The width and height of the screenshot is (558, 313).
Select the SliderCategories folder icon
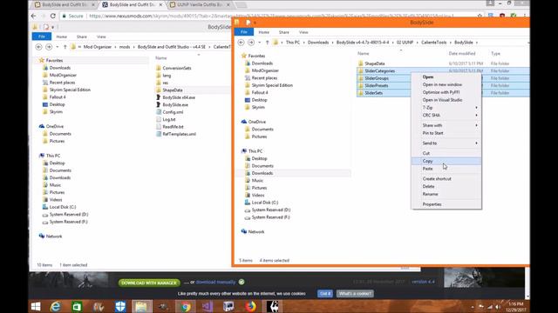tap(361, 71)
